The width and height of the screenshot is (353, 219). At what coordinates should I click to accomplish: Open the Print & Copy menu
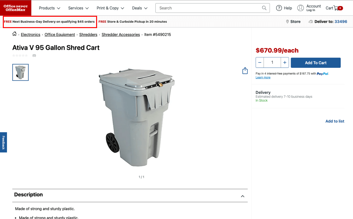click(x=110, y=8)
